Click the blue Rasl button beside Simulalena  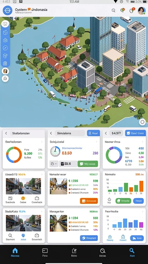click(x=94, y=133)
